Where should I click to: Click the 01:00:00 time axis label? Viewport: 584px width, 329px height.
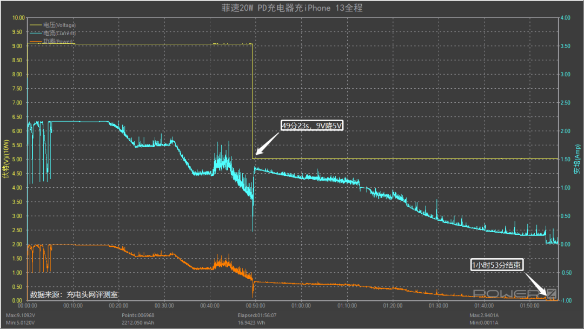[x=301, y=306]
